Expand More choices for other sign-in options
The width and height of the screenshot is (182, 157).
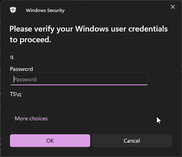pyautogui.click(x=31, y=118)
